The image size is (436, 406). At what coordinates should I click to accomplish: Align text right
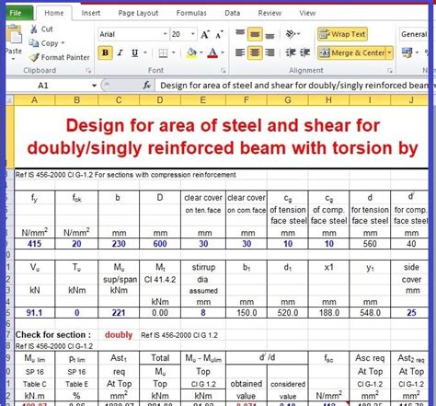point(270,52)
